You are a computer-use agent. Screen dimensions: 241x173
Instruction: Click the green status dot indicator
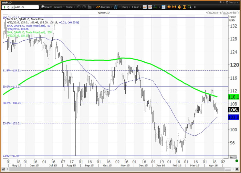[x=237, y=161]
